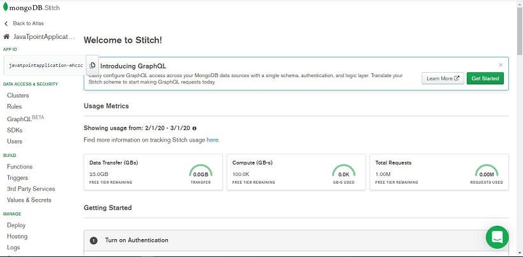523x257 pixels.
Task: Copy the App ID with the clipboard icon
Action: pyautogui.click(x=93, y=65)
